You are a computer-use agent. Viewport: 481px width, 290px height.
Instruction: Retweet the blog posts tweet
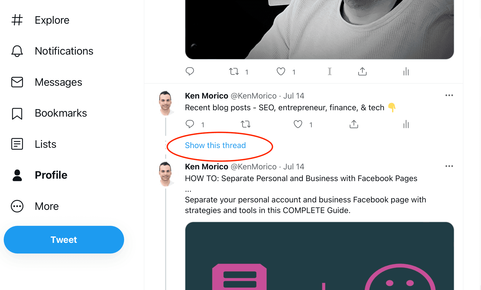pyautogui.click(x=245, y=124)
